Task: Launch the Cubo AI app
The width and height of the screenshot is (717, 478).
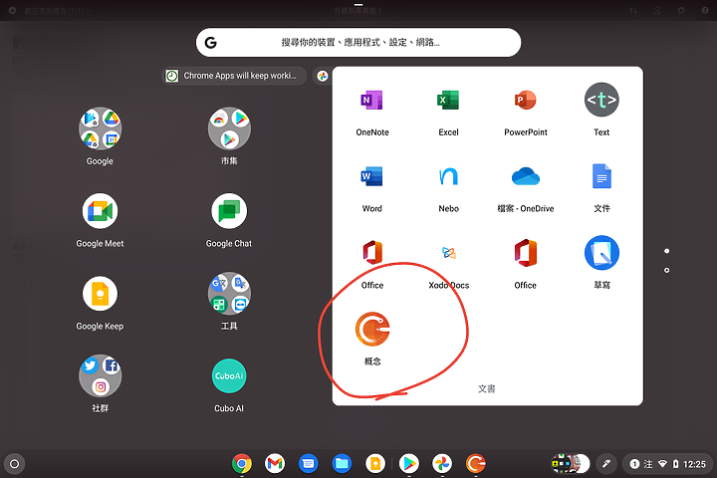Action: (229, 375)
